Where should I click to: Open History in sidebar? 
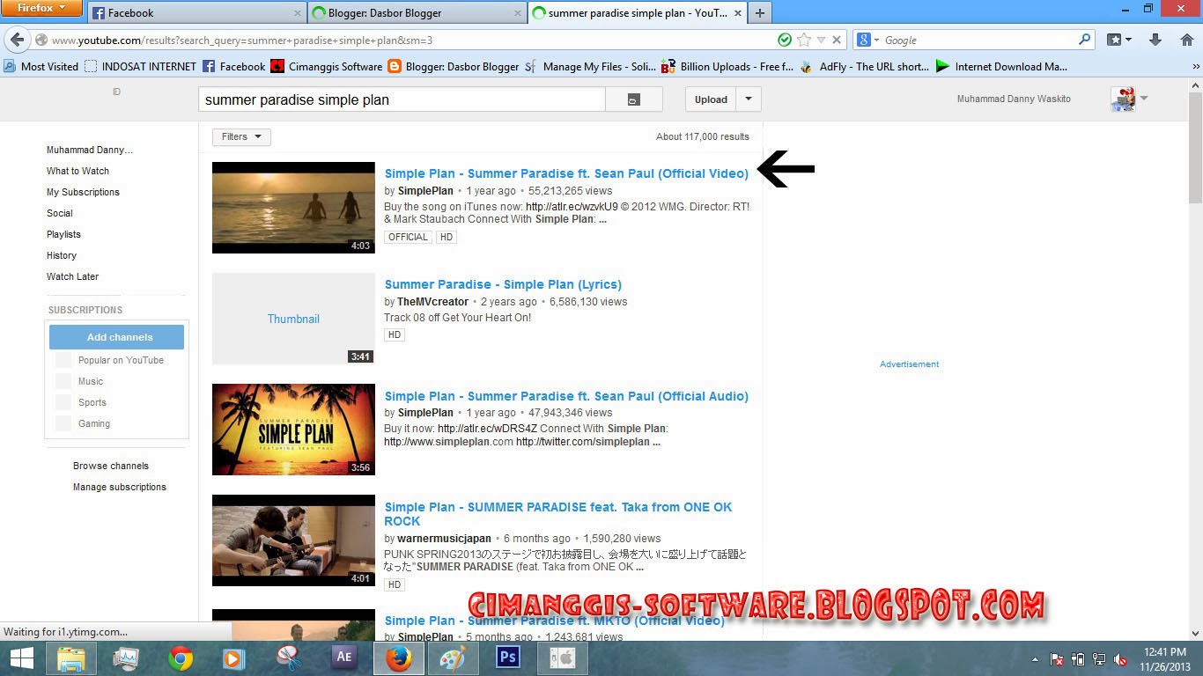coord(62,255)
